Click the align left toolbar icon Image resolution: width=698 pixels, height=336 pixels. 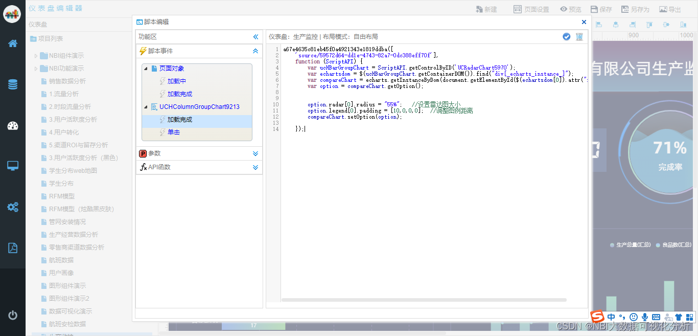tap(599, 25)
